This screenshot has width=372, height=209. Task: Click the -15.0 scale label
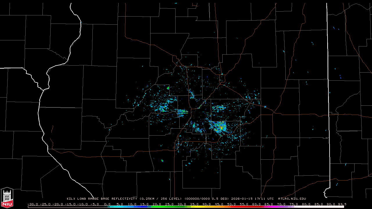pyautogui.click(x=70, y=204)
